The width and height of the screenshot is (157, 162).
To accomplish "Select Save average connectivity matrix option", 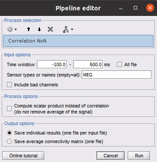I will (9, 141).
